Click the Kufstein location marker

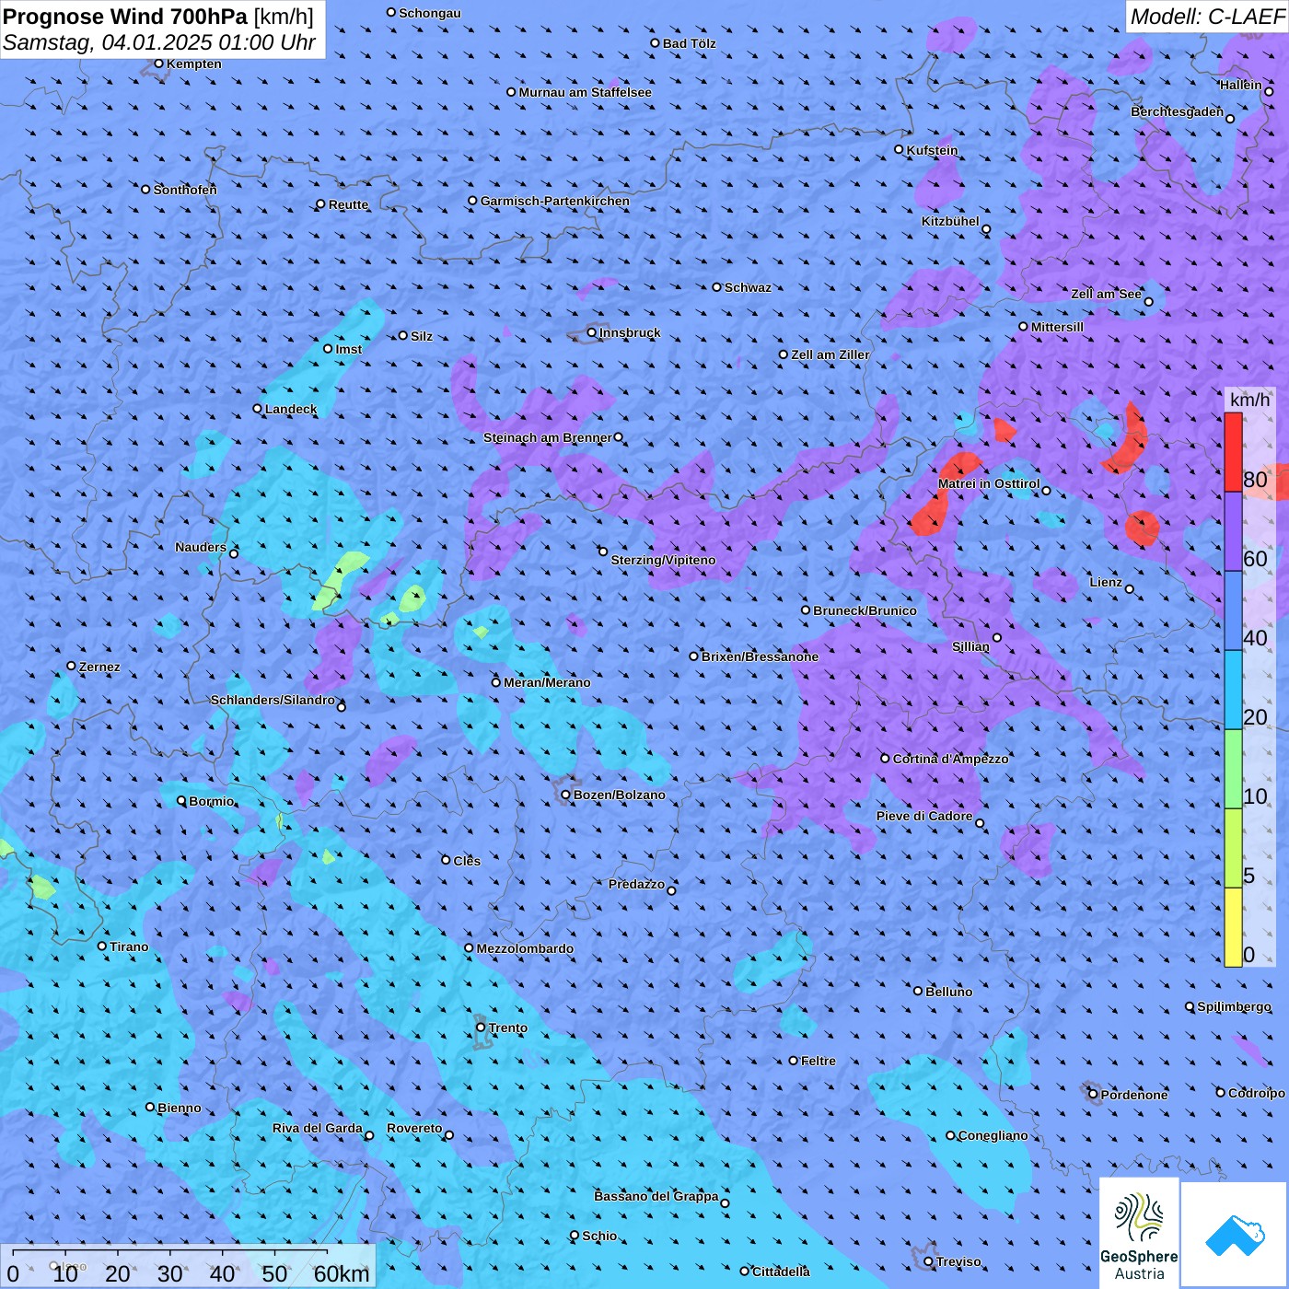point(900,149)
